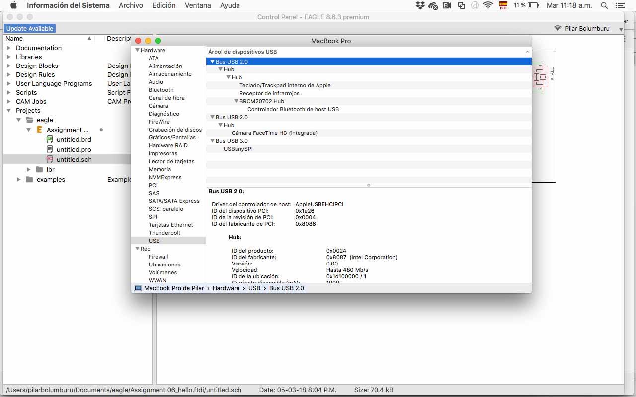Image resolution: width=636 pixels, height=397 pixels.
Task: Click Hardware in the bottom path bar
Action: point(226,288)
